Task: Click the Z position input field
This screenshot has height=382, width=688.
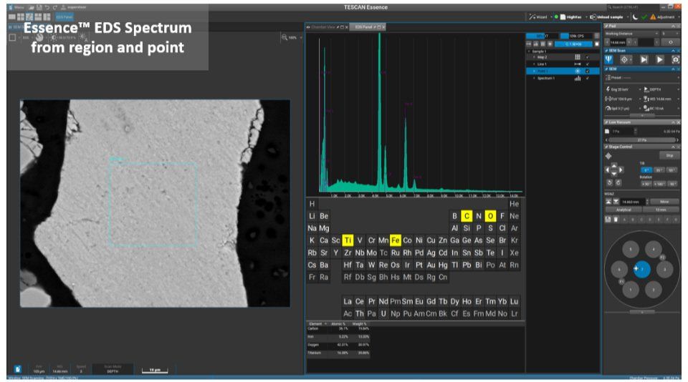Action: (x=632, y=202)
